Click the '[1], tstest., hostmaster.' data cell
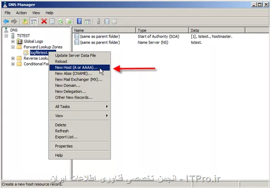 click(x=212, y=37)
